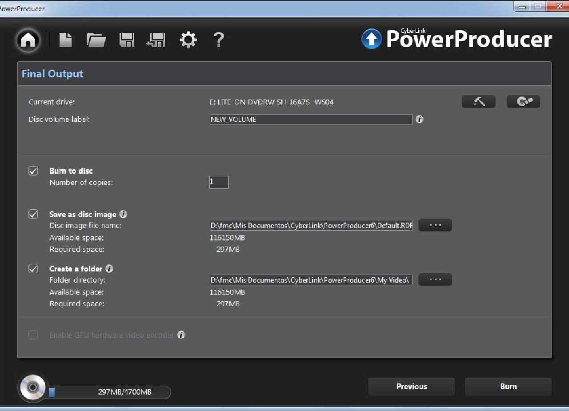569x411 pixels.
Task: Click Enable GPU hardware video encoder checkbox
Action: (x=33, y=335)
